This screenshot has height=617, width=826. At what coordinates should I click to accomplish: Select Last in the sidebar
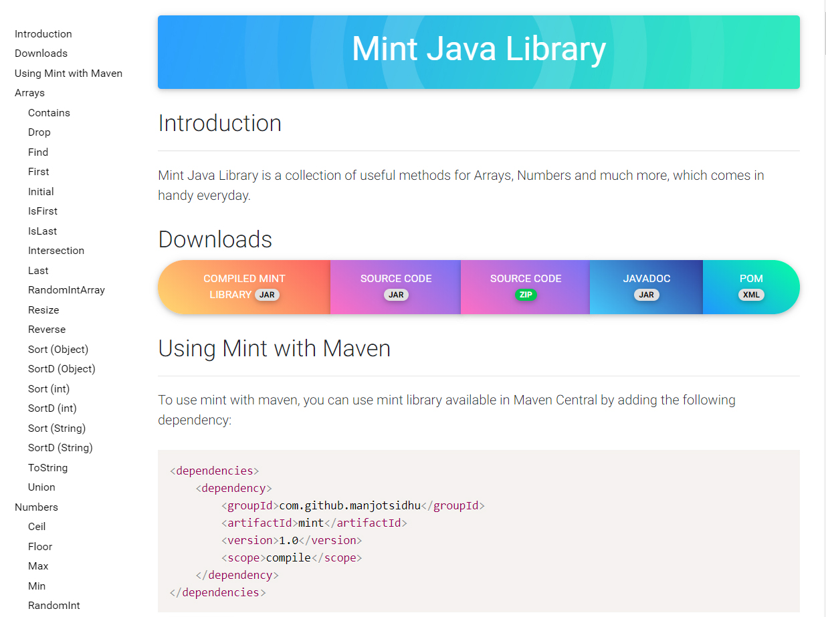point(38,271)
